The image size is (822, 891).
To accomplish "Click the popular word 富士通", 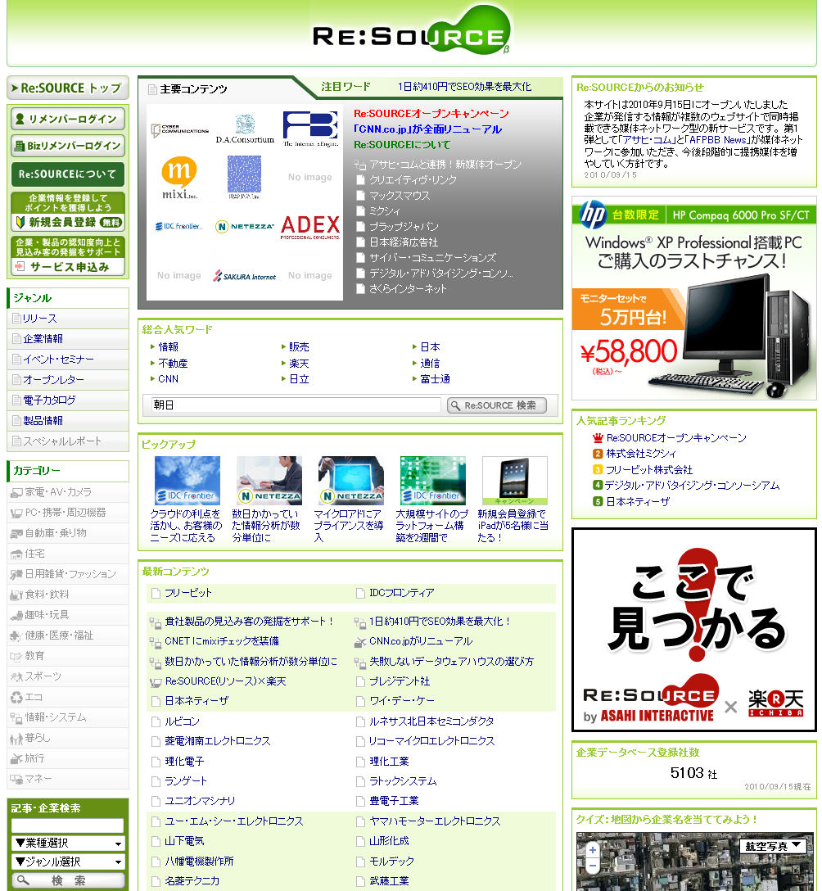I will point(435,379).
